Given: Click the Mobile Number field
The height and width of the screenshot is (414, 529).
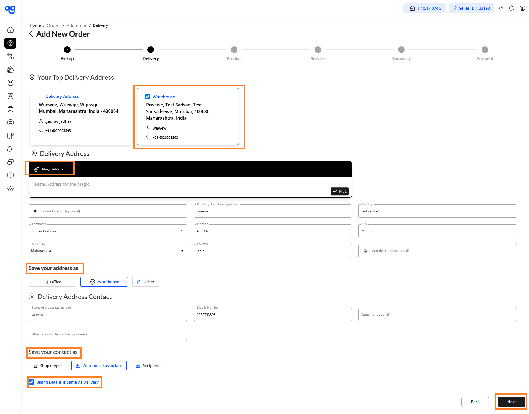Looking at the screenshot, I should 273,315.
